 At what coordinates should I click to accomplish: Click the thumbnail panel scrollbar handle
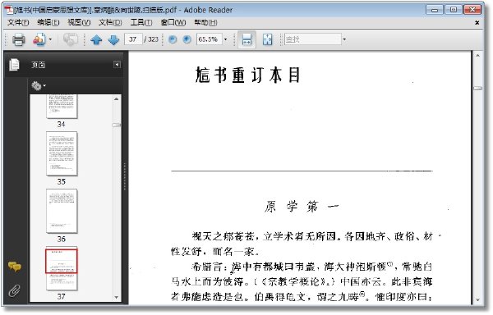(x=117, y=125)
